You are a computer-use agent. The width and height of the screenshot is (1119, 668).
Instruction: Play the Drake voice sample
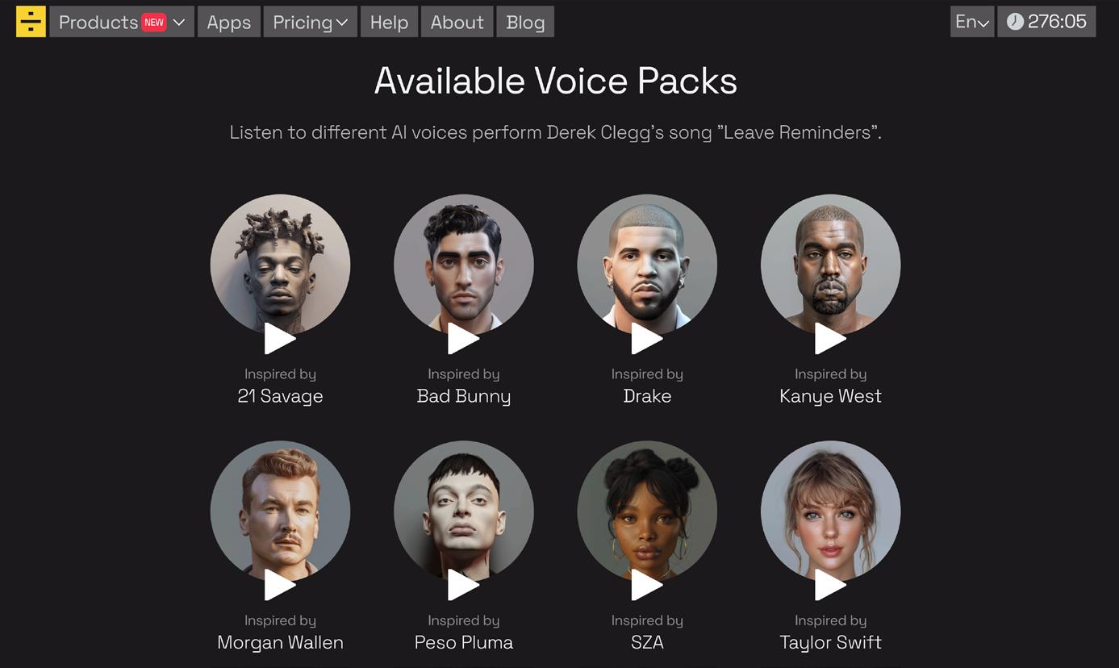coord(646,339)
